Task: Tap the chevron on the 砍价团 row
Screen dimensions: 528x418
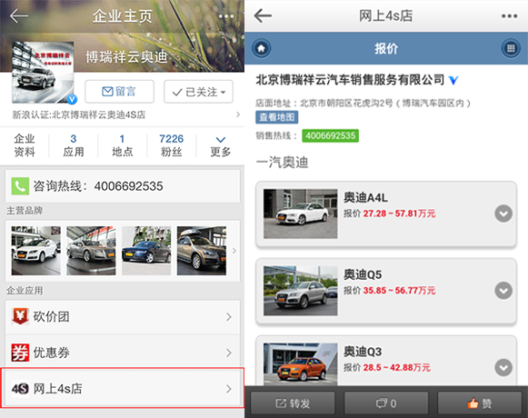Action: pos(229,317)
